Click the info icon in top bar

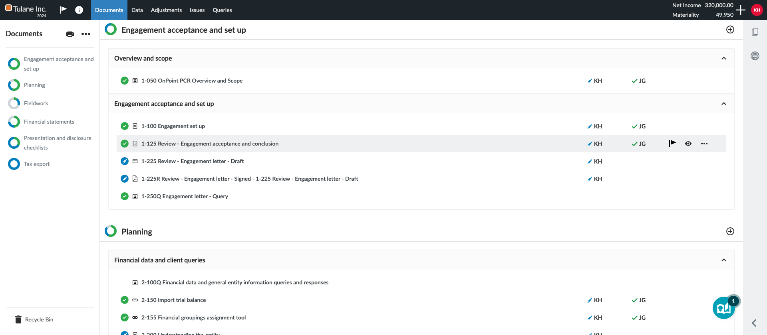click(x=79, y=10)
